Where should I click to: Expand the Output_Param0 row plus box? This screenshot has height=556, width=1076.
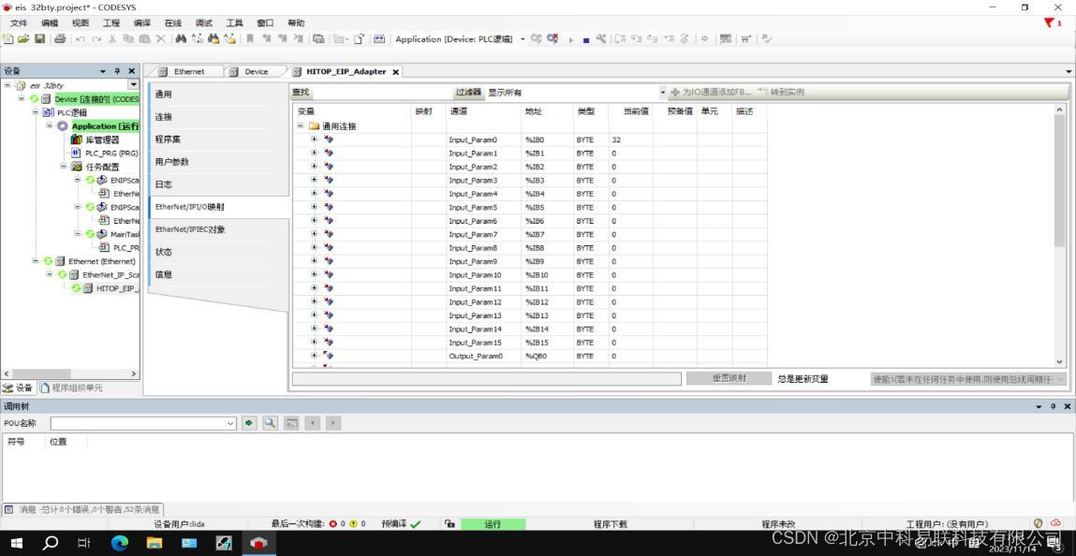315,356
